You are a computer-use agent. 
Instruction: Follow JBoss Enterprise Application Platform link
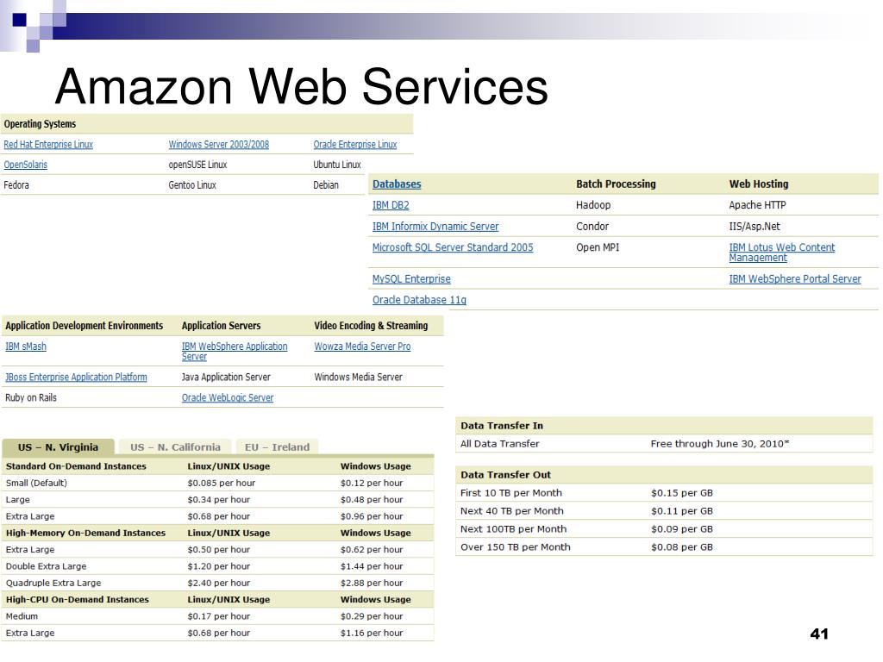[x=76, y=378]
